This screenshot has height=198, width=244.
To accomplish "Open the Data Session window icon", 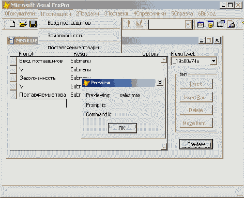I will click(210, 24).
